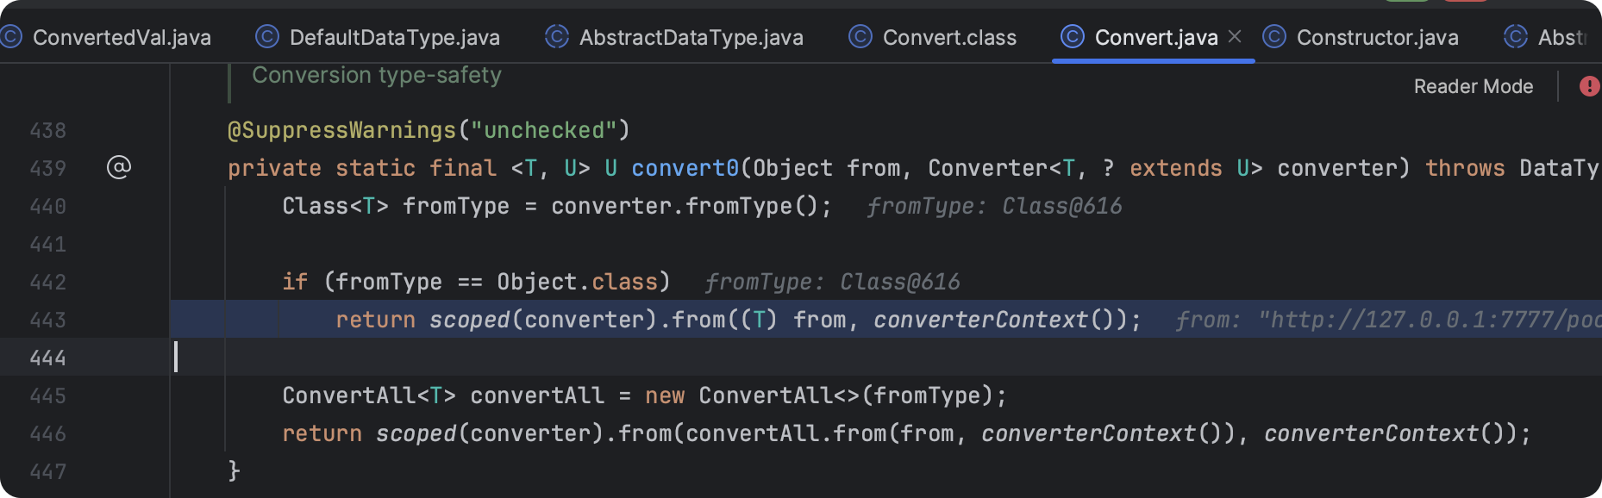Click the AbstractDataType.java class icon

tap(557, 37)
